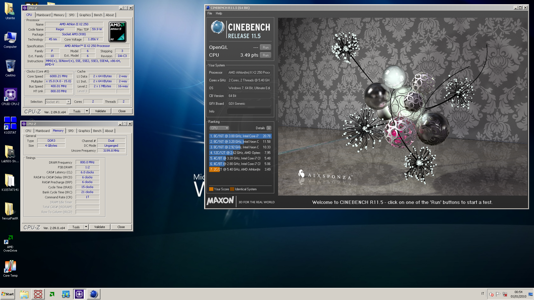The image size is (534, 300).
Task: Click Core Voltage value 1.856 V
Action: point(93,39)
